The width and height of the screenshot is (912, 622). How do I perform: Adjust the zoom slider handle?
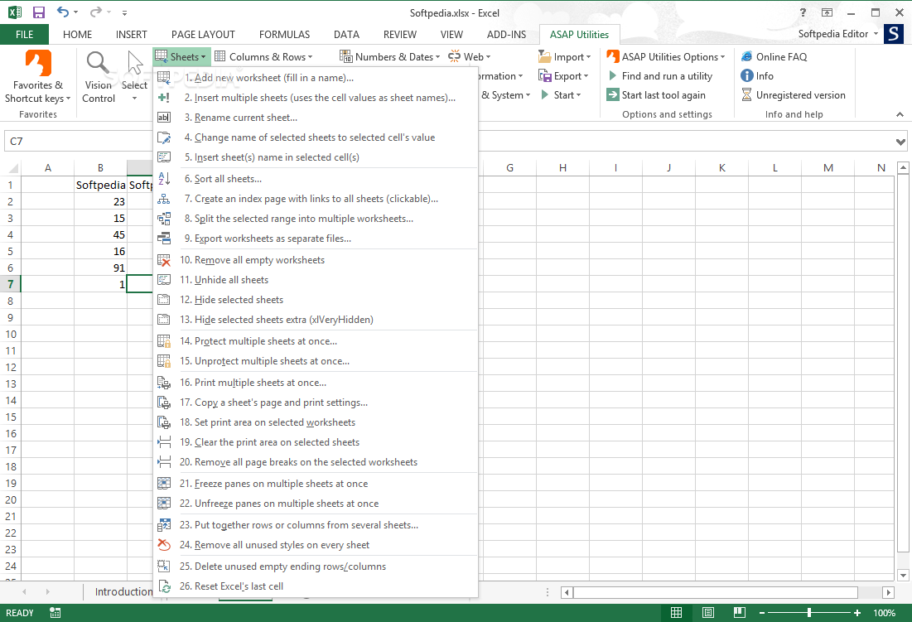[x=809, y=613]
